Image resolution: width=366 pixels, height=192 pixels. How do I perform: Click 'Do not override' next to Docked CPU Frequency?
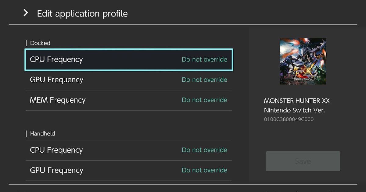click(x=204, y=60)
